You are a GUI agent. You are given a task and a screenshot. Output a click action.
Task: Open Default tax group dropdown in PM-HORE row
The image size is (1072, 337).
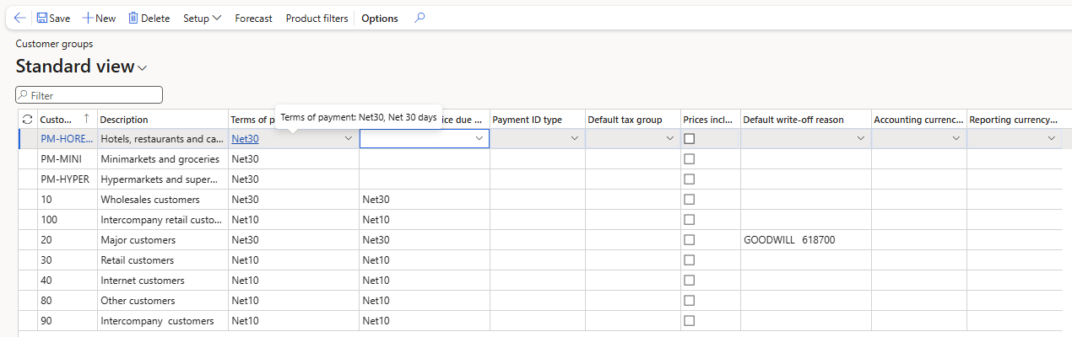click(670, 139)
